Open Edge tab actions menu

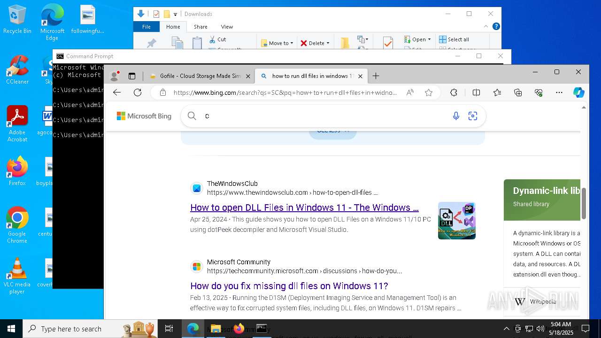pyautogui.click(x=132, y=76)
